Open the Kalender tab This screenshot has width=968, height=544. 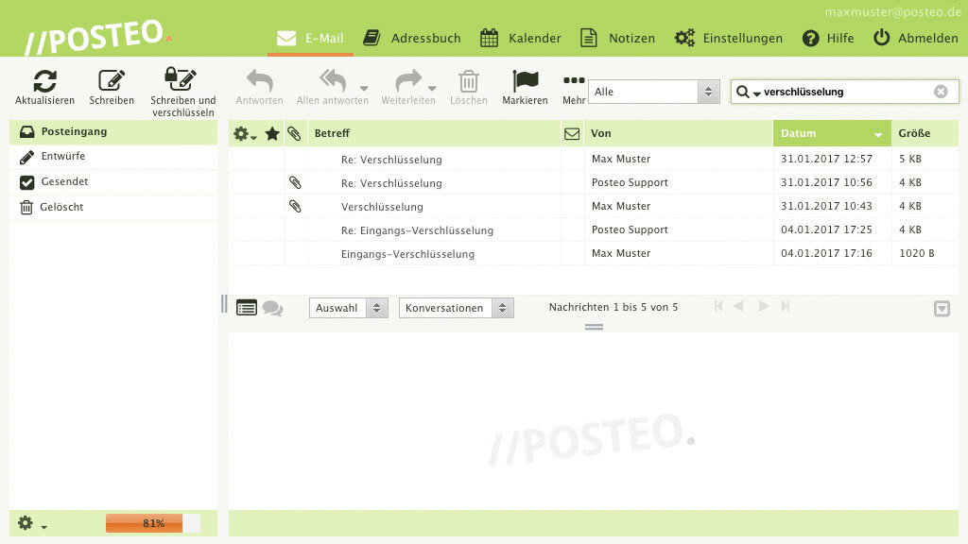[x=521, y=38]
